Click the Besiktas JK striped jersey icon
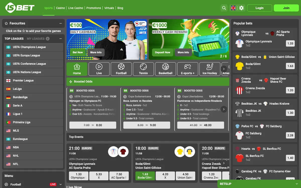Image resolution: width=301 pixels, height=188 pixels. 240,113
